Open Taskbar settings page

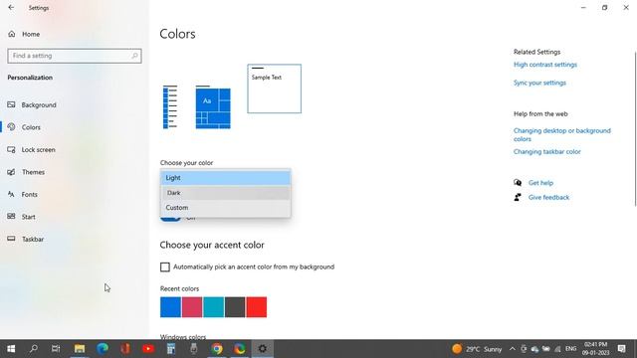click(26, 239)
